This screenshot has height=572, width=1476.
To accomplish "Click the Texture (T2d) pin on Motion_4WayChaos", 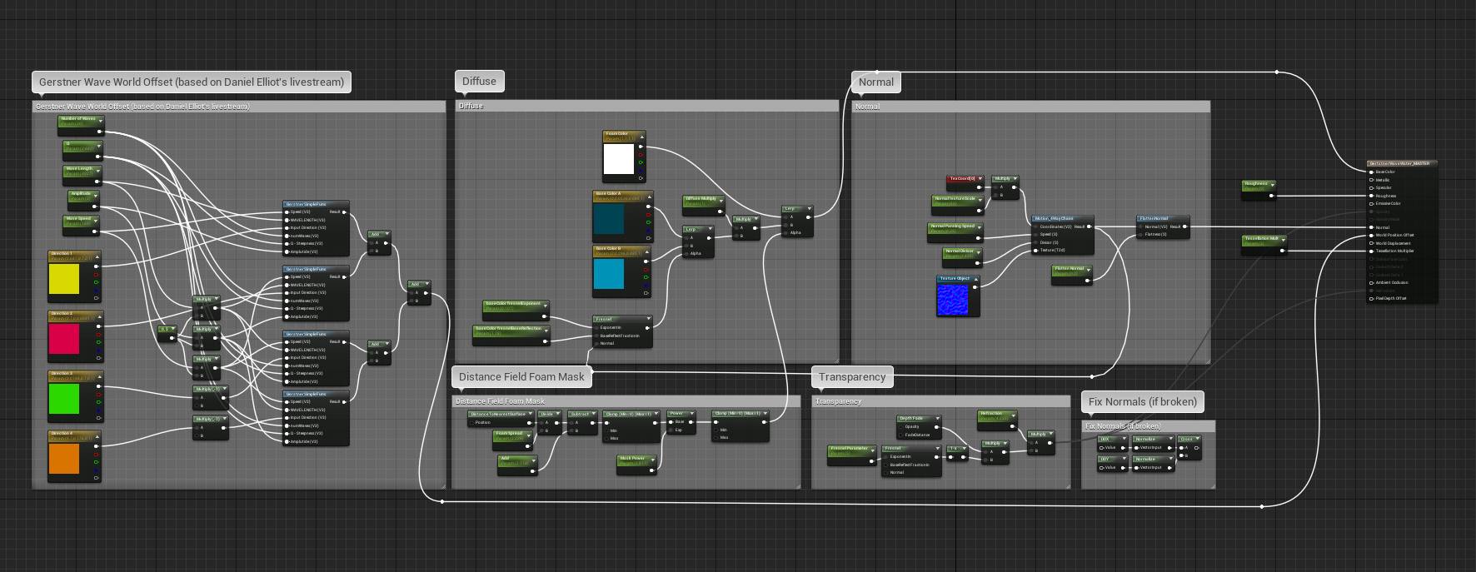I will [x=1036, y=250].
